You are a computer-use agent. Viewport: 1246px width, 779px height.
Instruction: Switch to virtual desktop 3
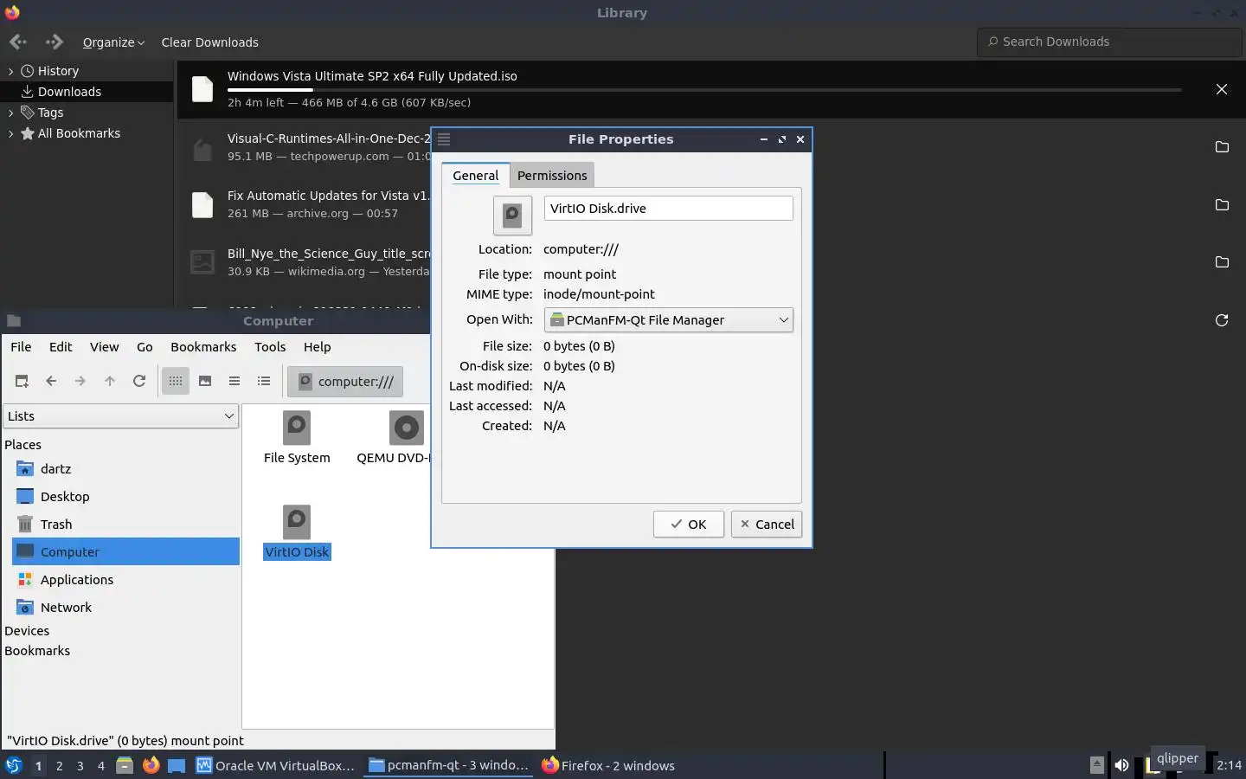80,765
